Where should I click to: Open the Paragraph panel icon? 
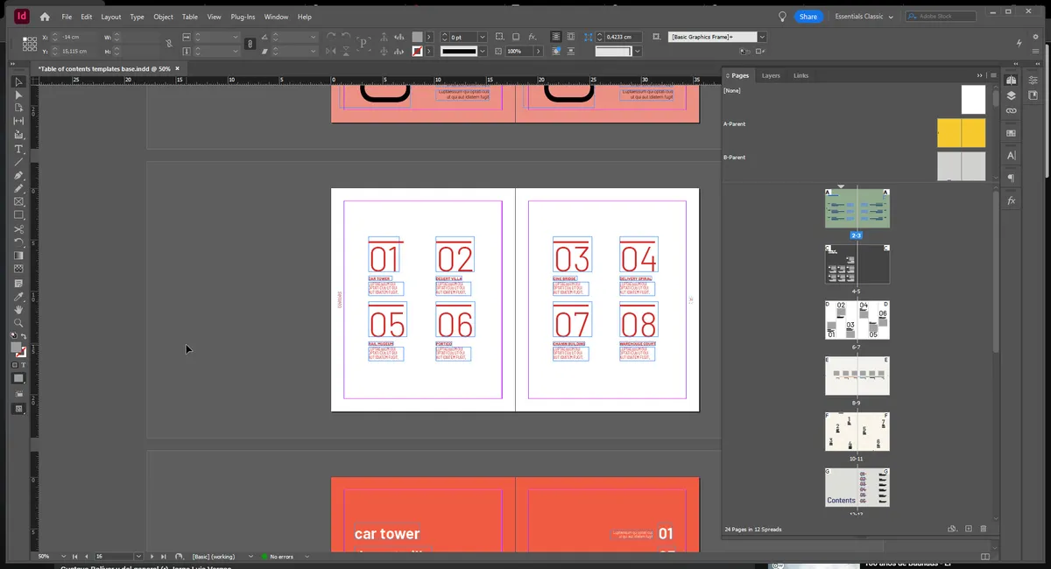pos(1011,177)
